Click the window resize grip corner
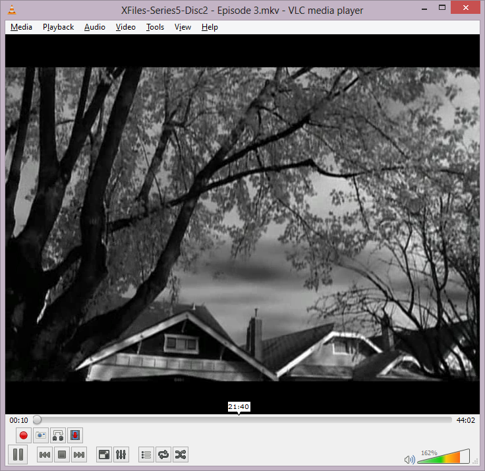Viewport: 485px width, 471px height. pos(476,461)
